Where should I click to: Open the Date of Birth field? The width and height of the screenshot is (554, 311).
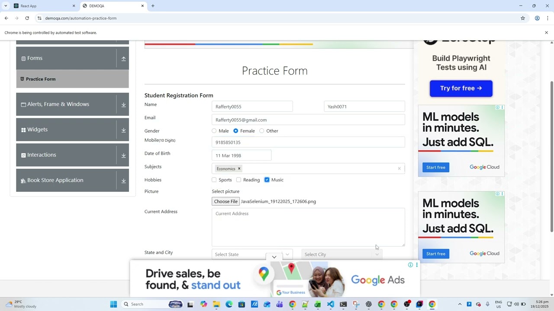point(242,155)
